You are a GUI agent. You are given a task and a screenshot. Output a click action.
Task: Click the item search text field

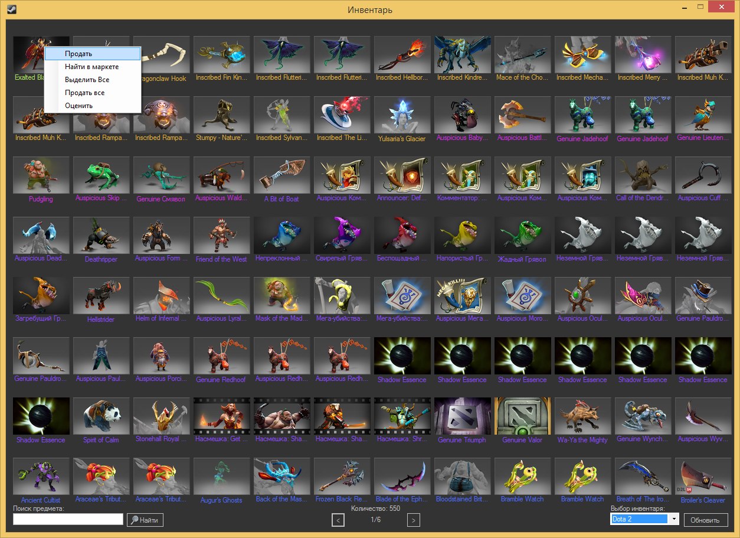point(68,519)
